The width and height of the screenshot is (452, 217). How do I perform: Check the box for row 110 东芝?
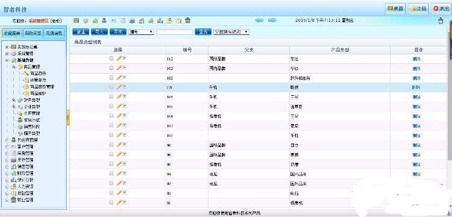coord(111,58)
